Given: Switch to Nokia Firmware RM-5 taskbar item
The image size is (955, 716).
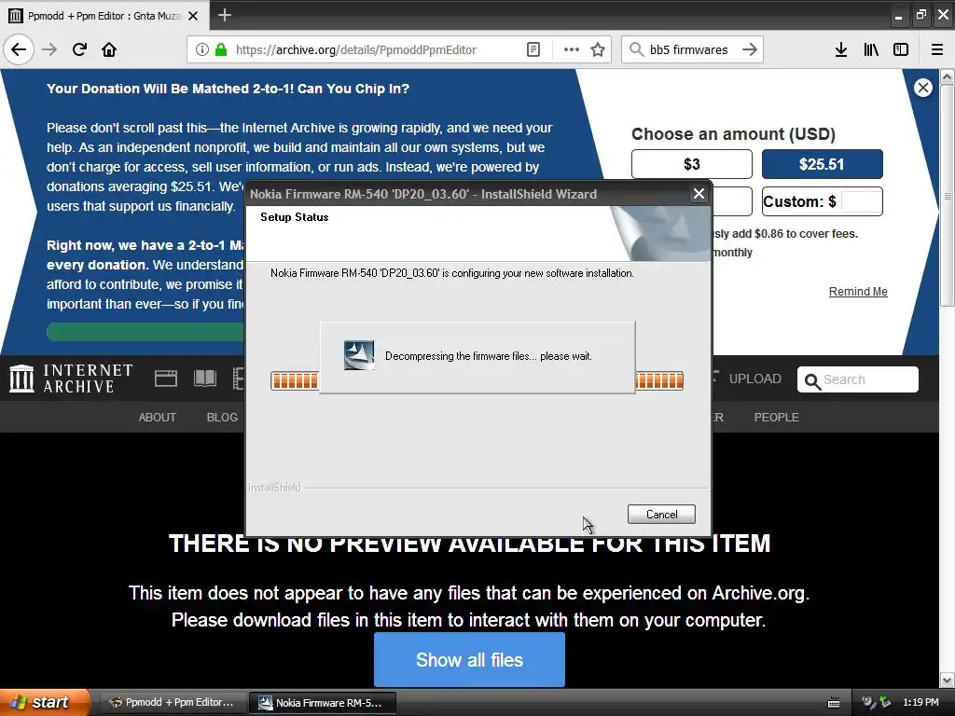Looking at the screenshot, I should [323, 703].
